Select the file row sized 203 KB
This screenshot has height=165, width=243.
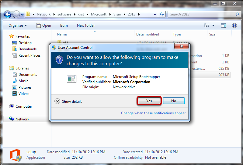pyautogui.click(x=210, y=75)
